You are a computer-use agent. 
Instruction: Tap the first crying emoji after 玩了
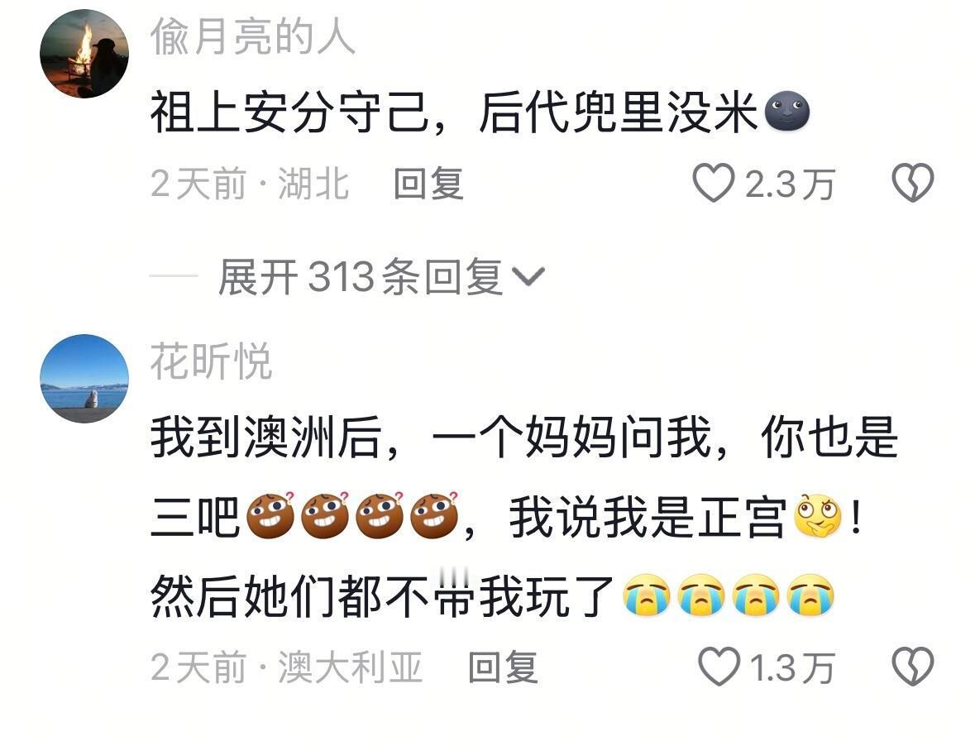[x=647, y=595]
